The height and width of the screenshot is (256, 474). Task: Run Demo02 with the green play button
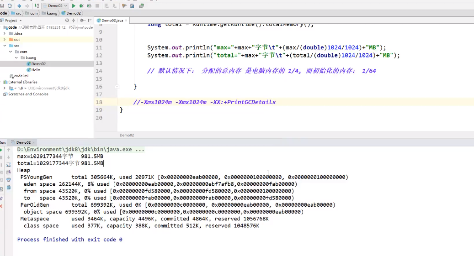click(74, 6)
